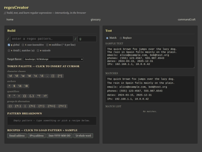The image size is (202, 152).
Task: Insert the [^] negated set token
Action: pos(60,76)
